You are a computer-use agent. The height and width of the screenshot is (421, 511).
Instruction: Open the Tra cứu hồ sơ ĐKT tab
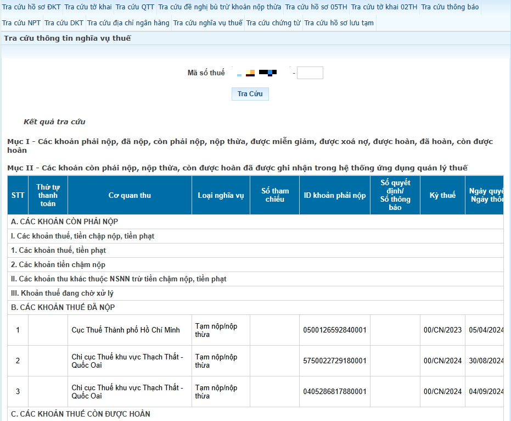click(31, 7)
